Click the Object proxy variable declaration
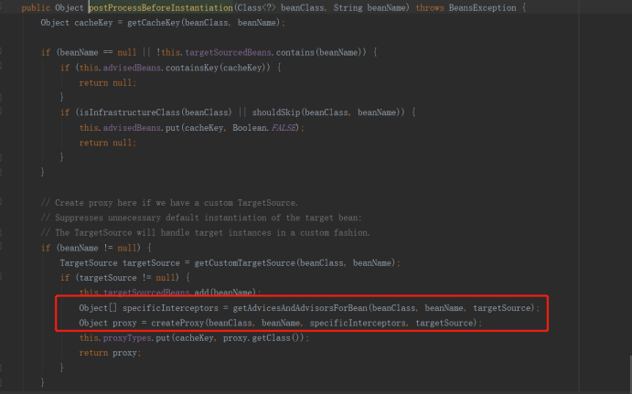 (108, 323)
